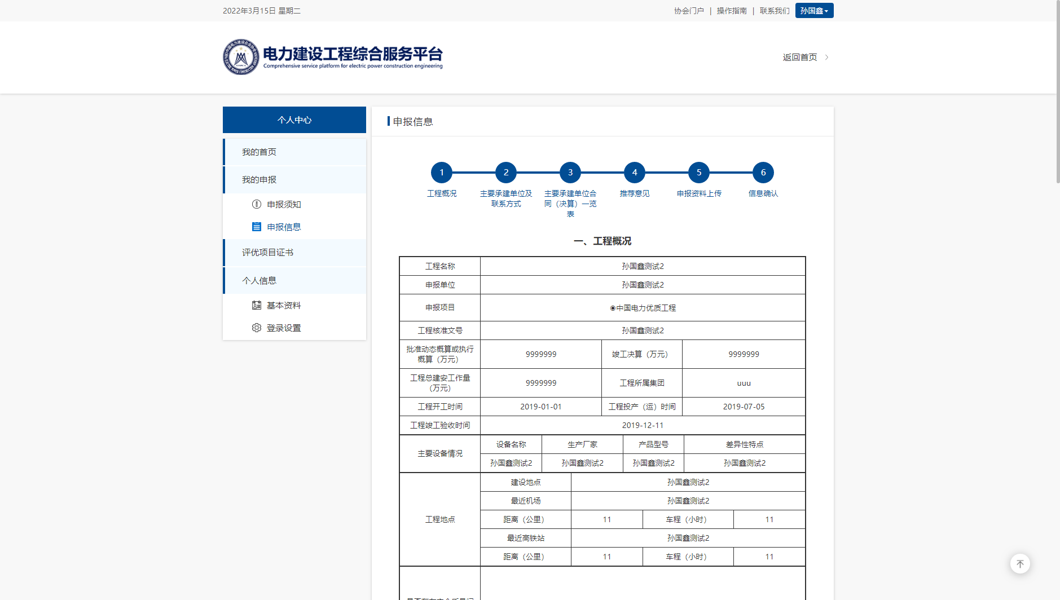Image resolution: width=1060 pixels, height=600 pixels.
Task: Click the 申报单位 value cell
Action: tap(643, 285)
